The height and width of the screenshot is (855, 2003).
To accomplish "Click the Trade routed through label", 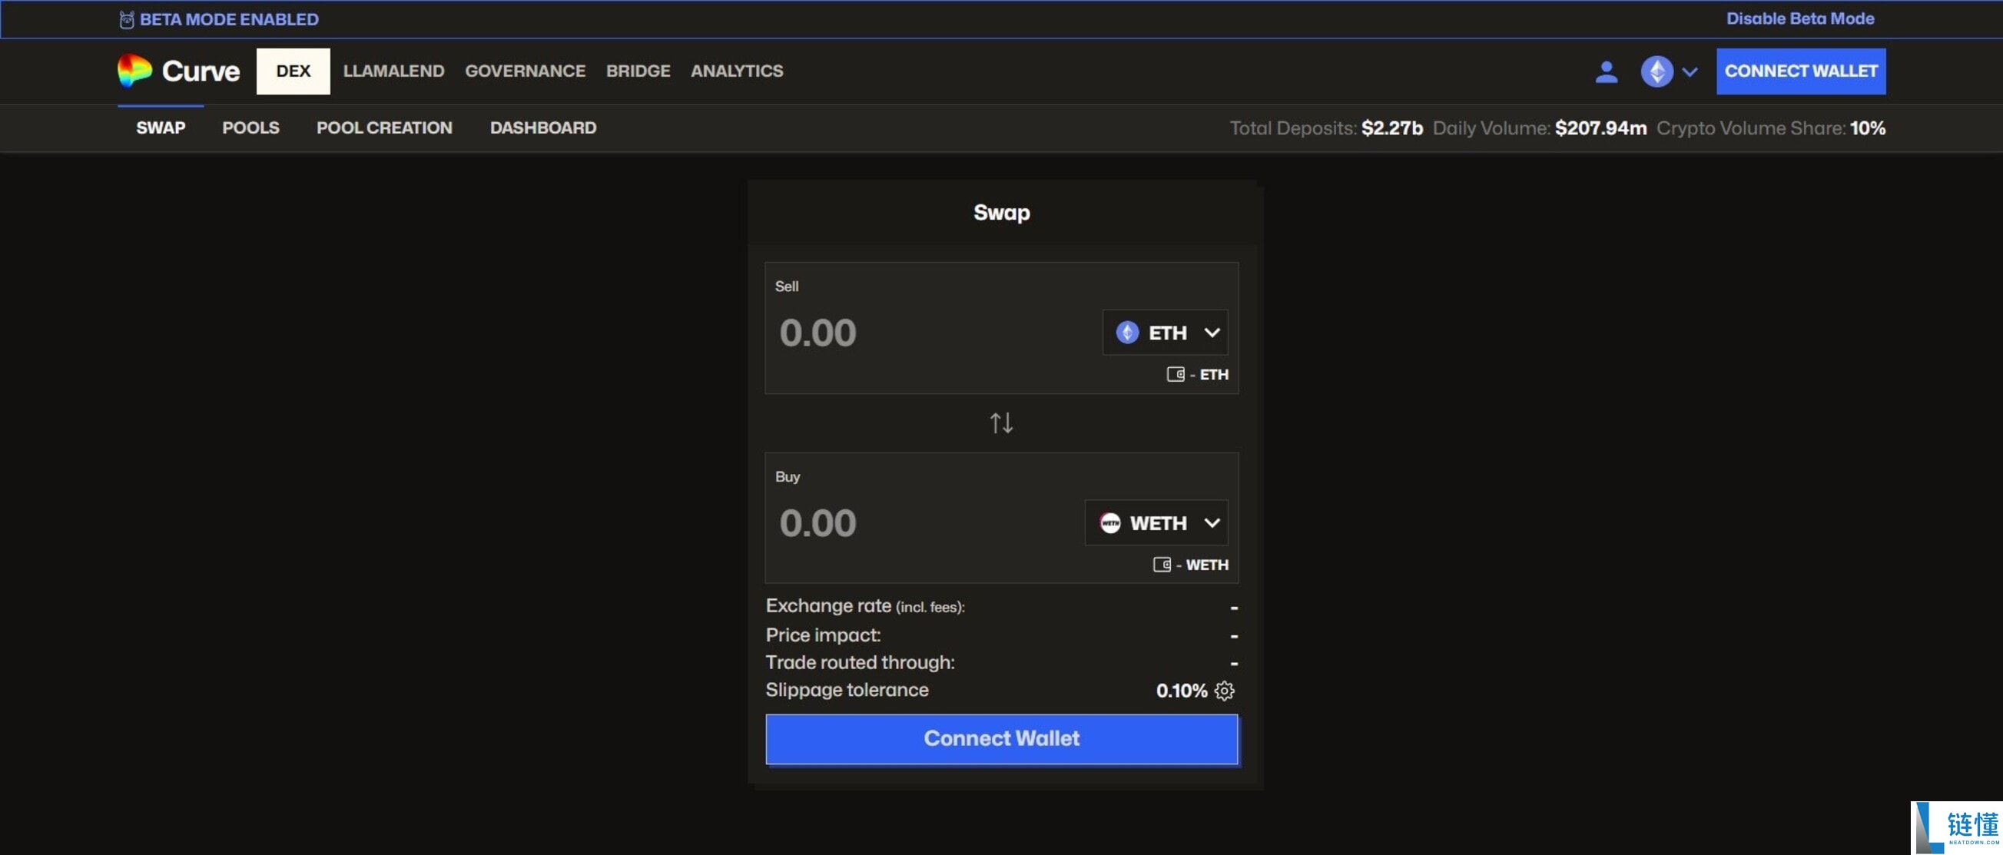I will pyautogui.click(x=860, y=662).
